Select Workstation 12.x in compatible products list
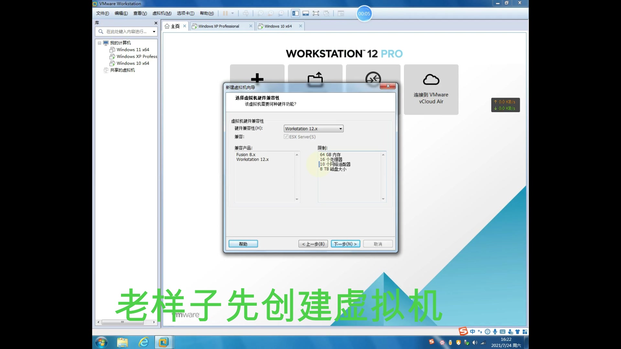The height and width of the screenshot is (349, 621). pyautogui.click(x=253, y=159)
